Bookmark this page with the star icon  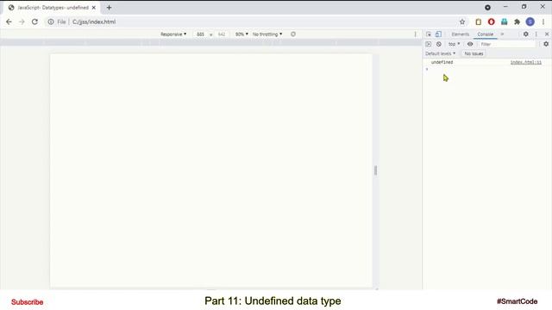click(462, 22)
